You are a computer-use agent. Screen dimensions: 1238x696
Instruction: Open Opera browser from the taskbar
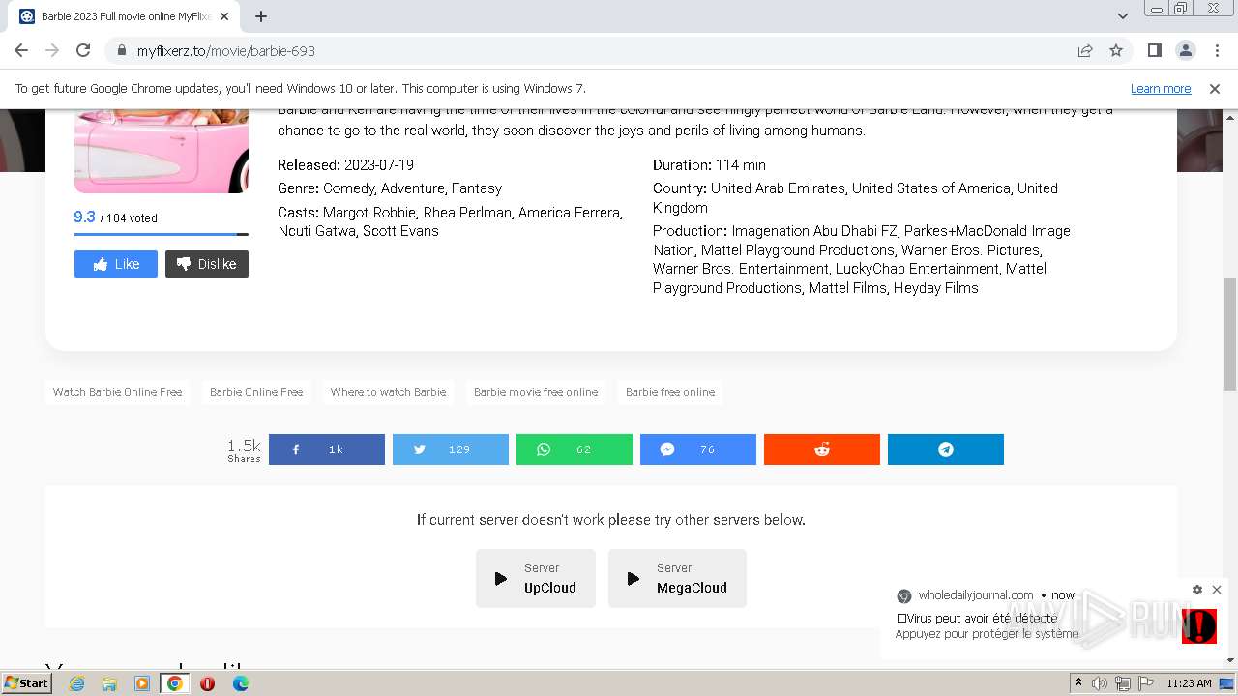point(207,683)
